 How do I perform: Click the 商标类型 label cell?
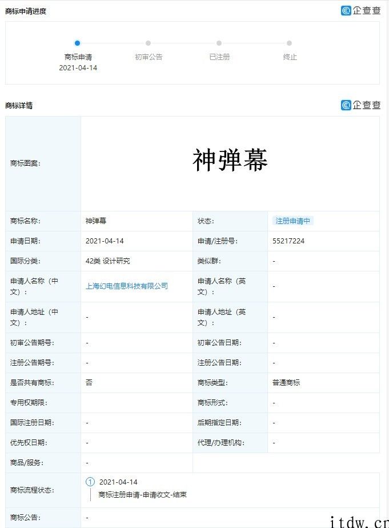[x=230, y=382]
